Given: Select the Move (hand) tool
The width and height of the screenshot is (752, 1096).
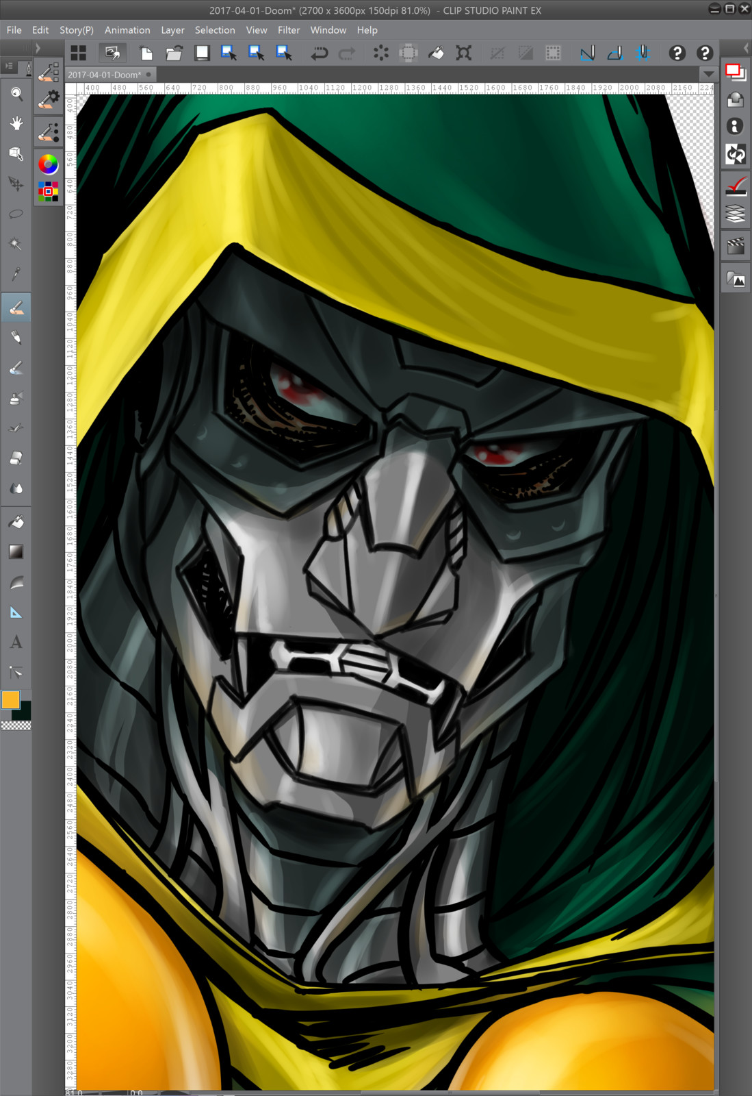Looking at the screenshot, I should [x=16, y=124].
